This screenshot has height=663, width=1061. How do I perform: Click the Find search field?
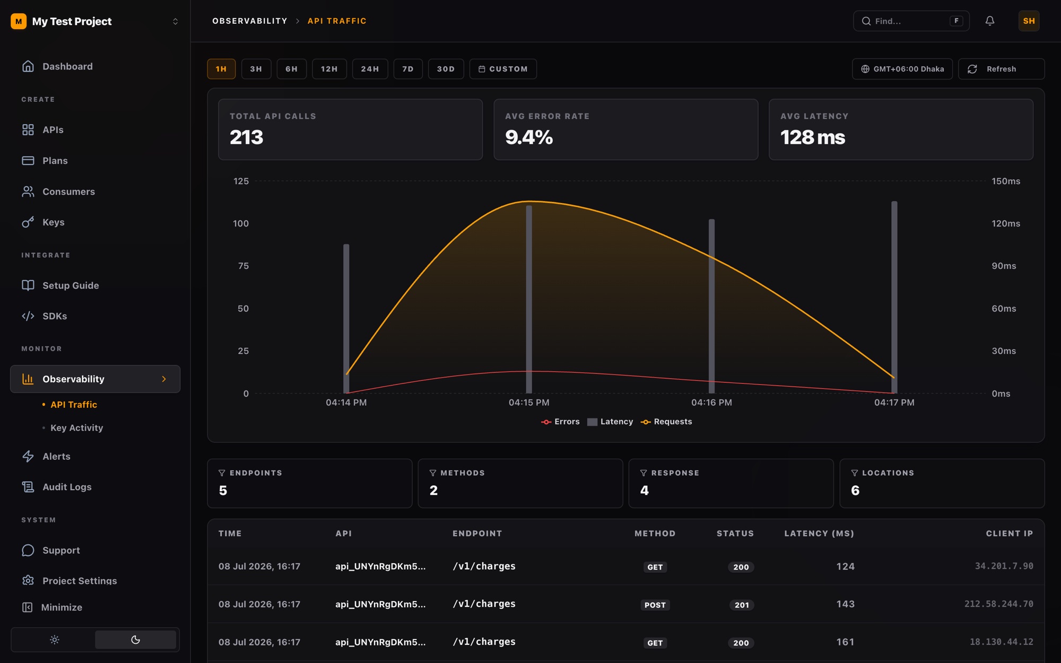pyautogui.click(x=911, y=21)
